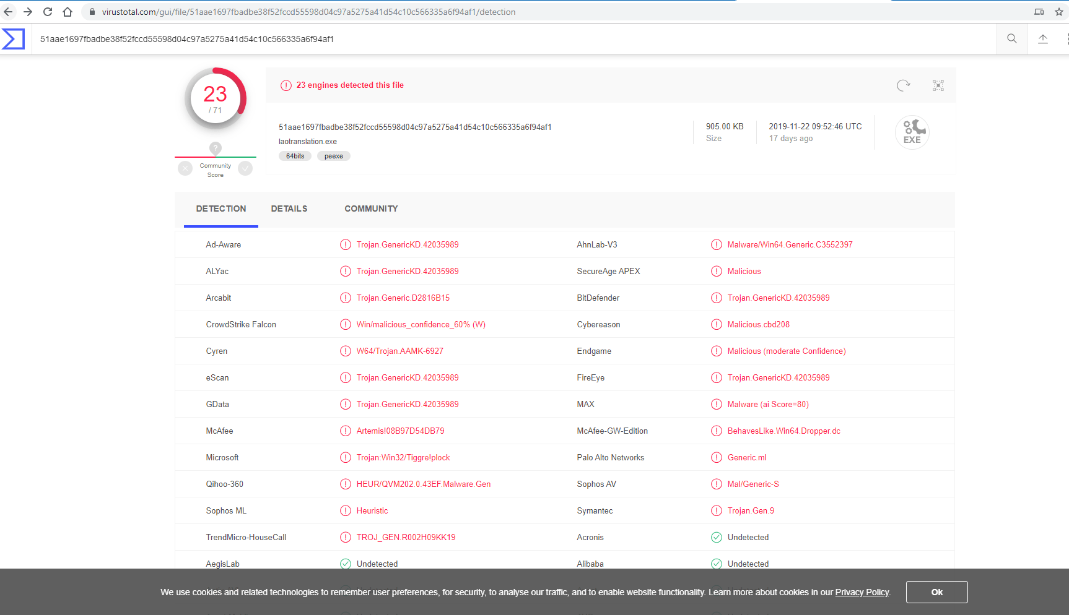Image resolution: width=1069 pixels, height=615 pixels.
Task: Click the browser forward arrow
Action: click(x=28, y=12)
